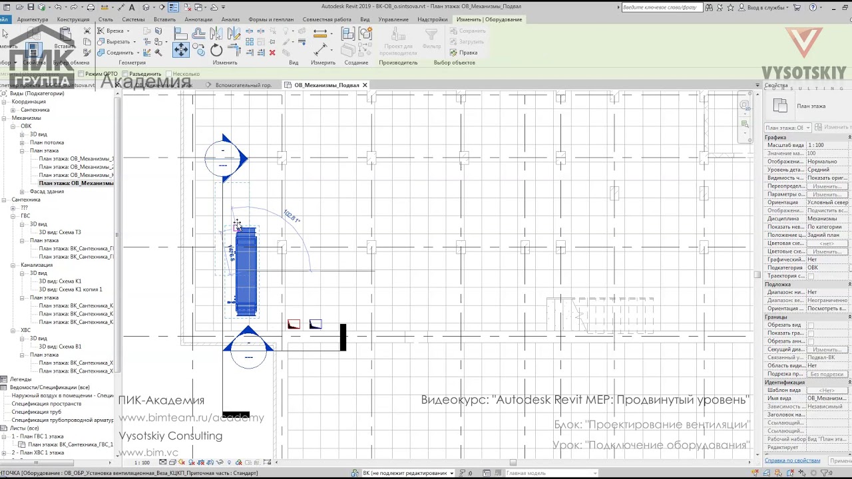Screen dimensions: 852x479
Task: Click the keyword search field
Action: (x=661, y=7)
